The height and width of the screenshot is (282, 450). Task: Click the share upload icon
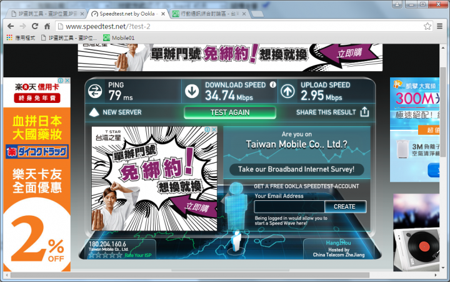[x=364, y=112]
